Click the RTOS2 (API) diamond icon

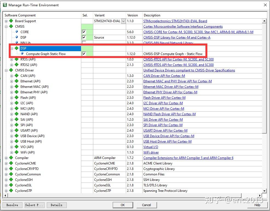pyautogui.click(x=17, y=65)
